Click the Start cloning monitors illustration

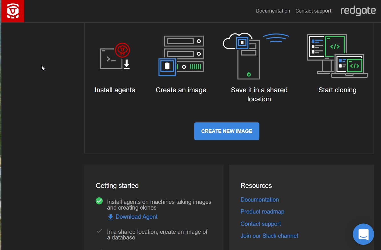point(337,56)
